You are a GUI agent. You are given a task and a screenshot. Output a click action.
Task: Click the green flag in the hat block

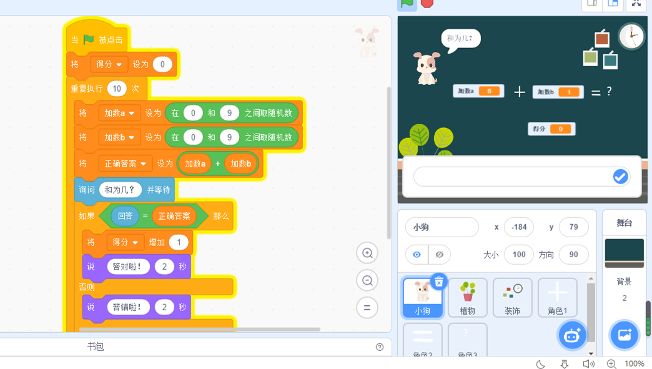click(x=89, y=39)
